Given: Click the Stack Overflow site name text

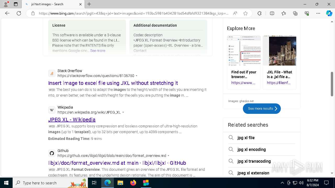Looking at the screenshot, I should coord(70,71).
